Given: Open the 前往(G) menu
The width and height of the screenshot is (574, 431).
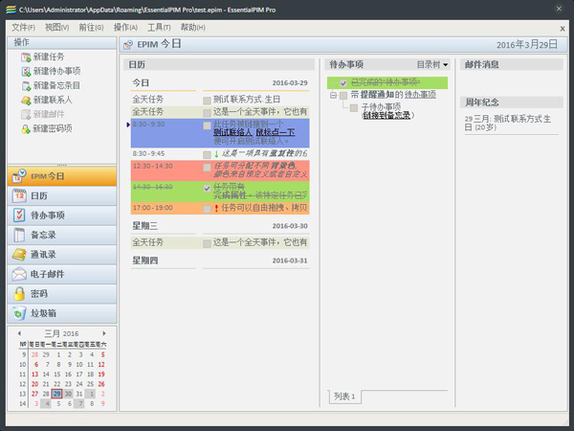Looking at the screenshot, I should pyautogui.click(x=91, y=28).
